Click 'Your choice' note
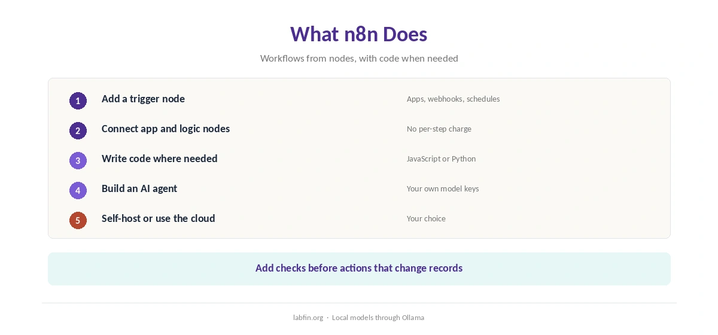The height and width of the screenshot is (335, 718). 426,218
